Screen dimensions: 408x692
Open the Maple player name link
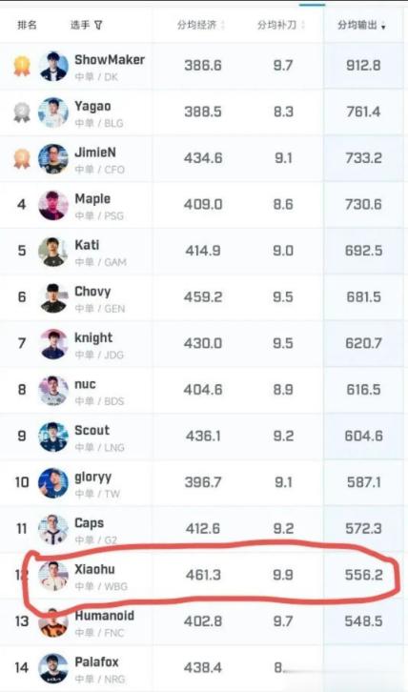pyautogui.click(x=92, y=198)
